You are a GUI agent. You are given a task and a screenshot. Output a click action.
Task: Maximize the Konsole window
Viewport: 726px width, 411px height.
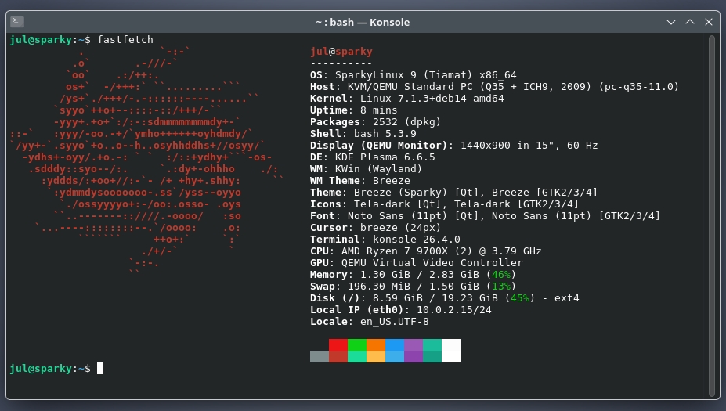tap(690, 22)
